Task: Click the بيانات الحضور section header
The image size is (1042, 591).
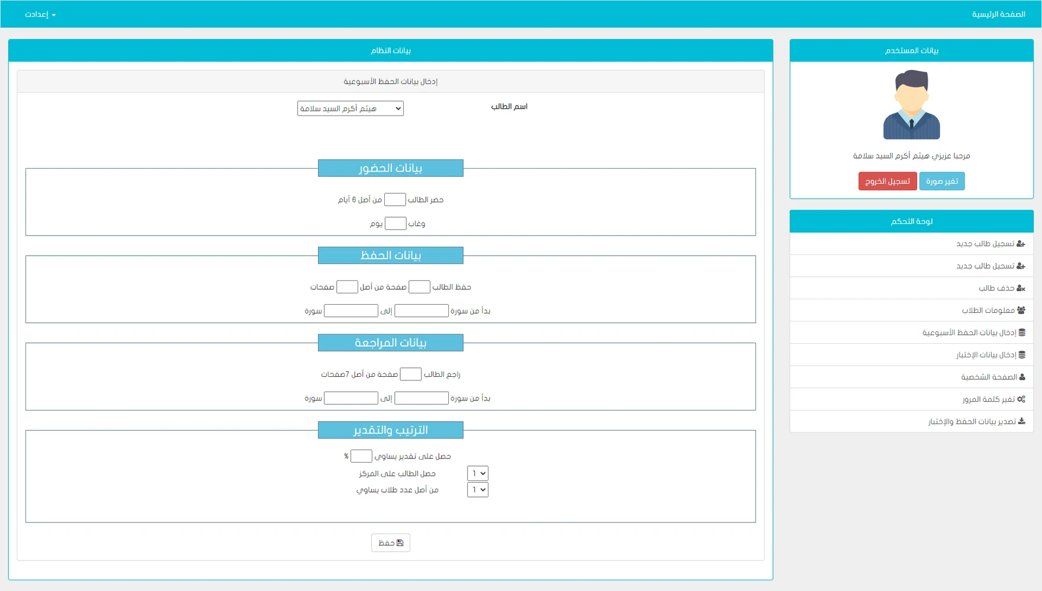Action: (391, 168)
